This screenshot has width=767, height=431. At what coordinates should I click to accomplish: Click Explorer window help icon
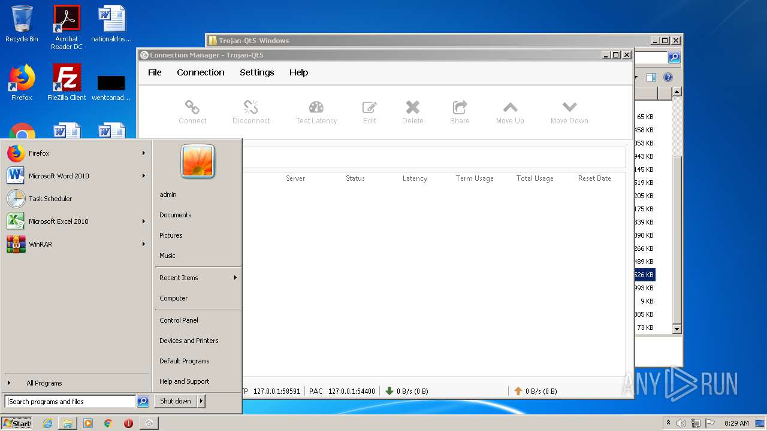click(668, 77)
